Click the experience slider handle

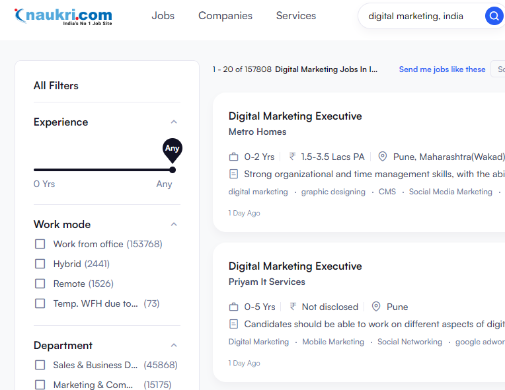[173, 170]
